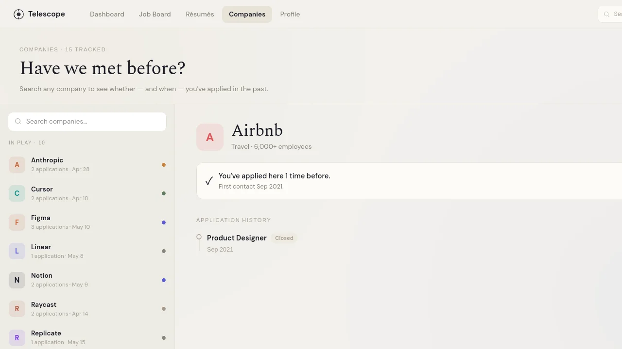This screenshot has width=622, height=349.
Task: Click "Travel · 6,000+ employees" subtitle
Action: (x=272, y=147)
